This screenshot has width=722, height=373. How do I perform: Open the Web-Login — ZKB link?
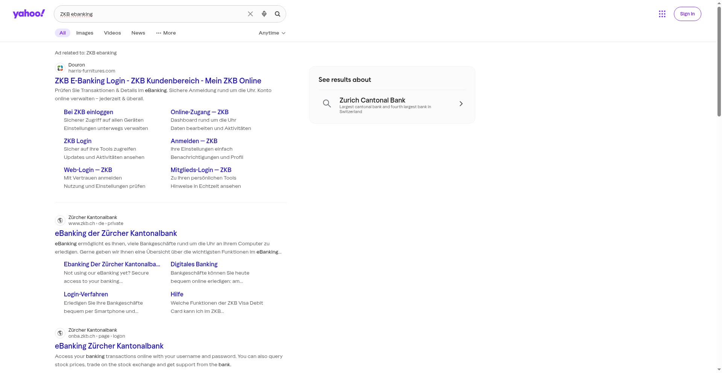(88, 170)
